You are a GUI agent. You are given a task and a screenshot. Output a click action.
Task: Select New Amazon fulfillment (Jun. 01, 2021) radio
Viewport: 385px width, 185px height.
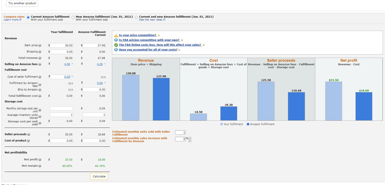[73, 17]
